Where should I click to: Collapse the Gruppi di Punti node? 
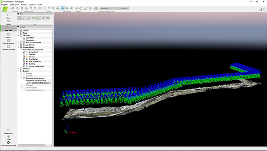18,47
